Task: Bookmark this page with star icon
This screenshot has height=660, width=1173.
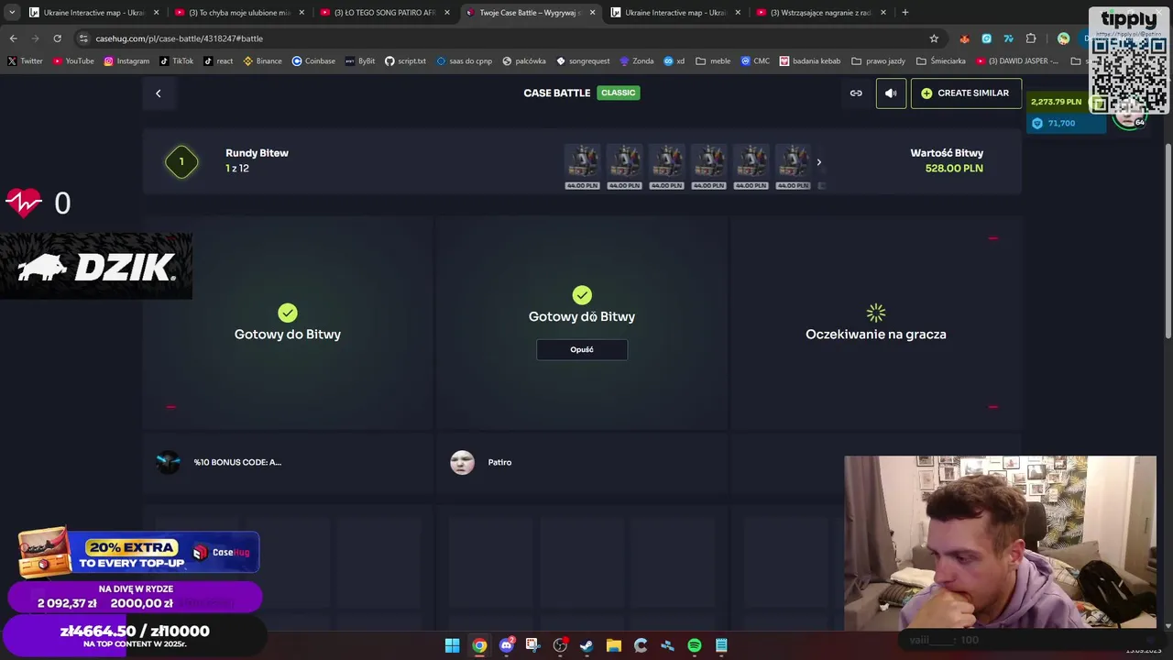Action: (934, 38)
